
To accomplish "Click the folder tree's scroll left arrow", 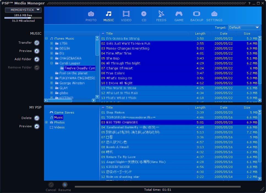I will (x=46, y=100).
